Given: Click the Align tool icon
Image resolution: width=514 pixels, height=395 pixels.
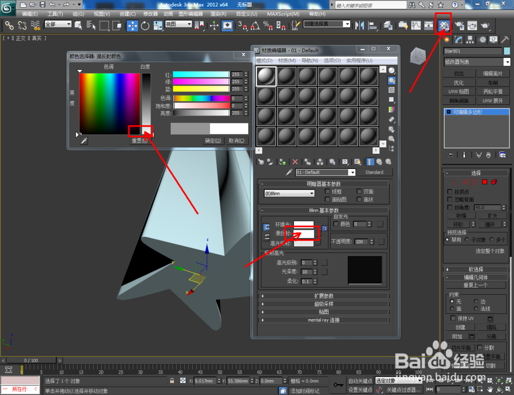Looking at the screenshot, I should tap(373, 25).
